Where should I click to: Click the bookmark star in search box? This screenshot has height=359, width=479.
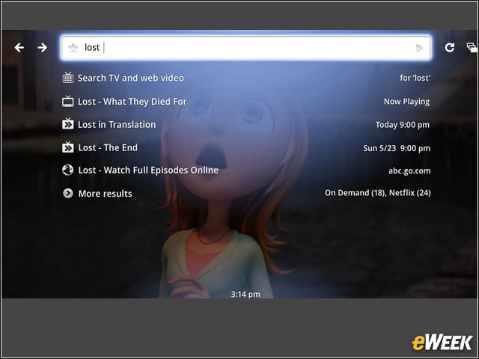tap(73, 48)
